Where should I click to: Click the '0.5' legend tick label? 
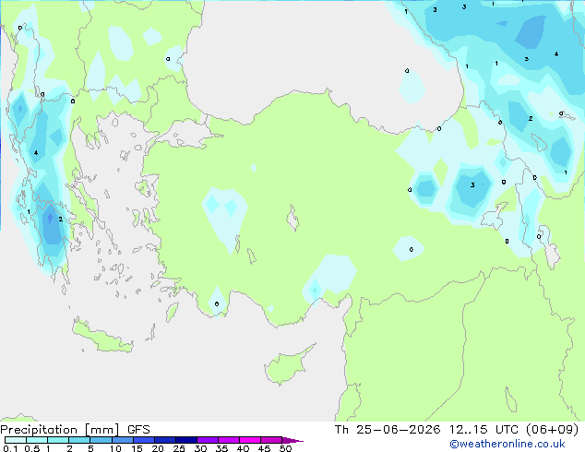[x=32, y=448]
